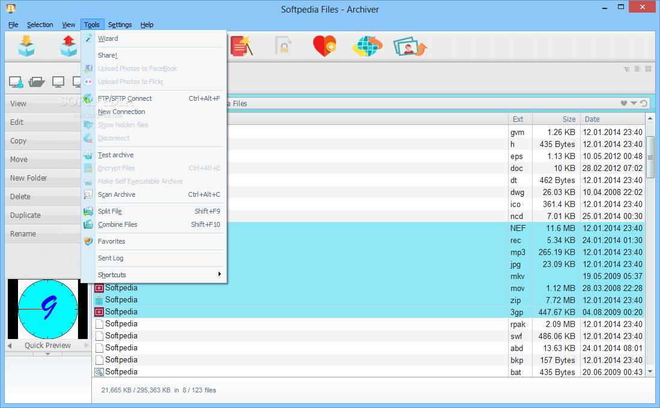
Task: Switch to thumbnails grid view icon
Action: (x=648, y=68)
